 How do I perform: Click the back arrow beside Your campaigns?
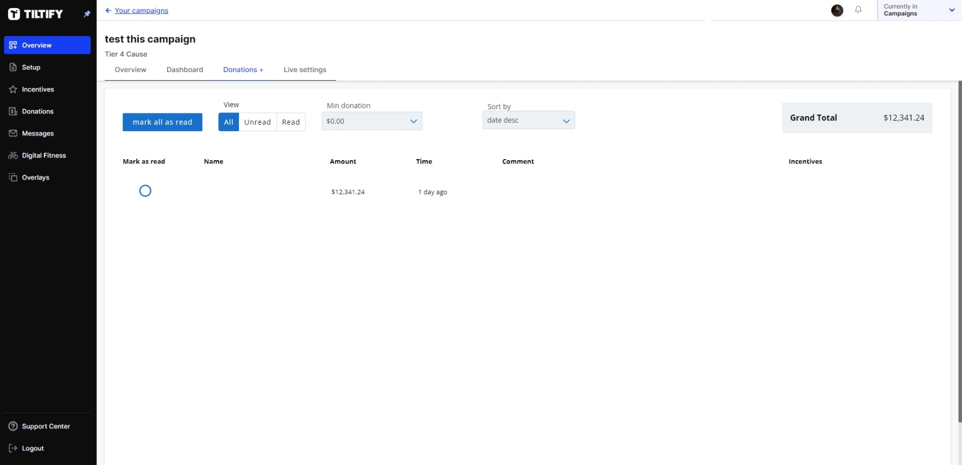pos(108,11)
